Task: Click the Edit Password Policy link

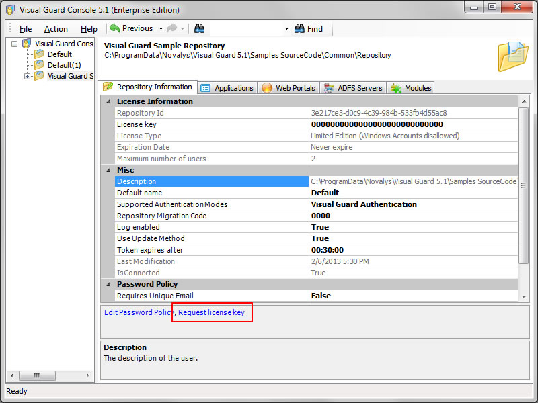Action: point(139,312)
